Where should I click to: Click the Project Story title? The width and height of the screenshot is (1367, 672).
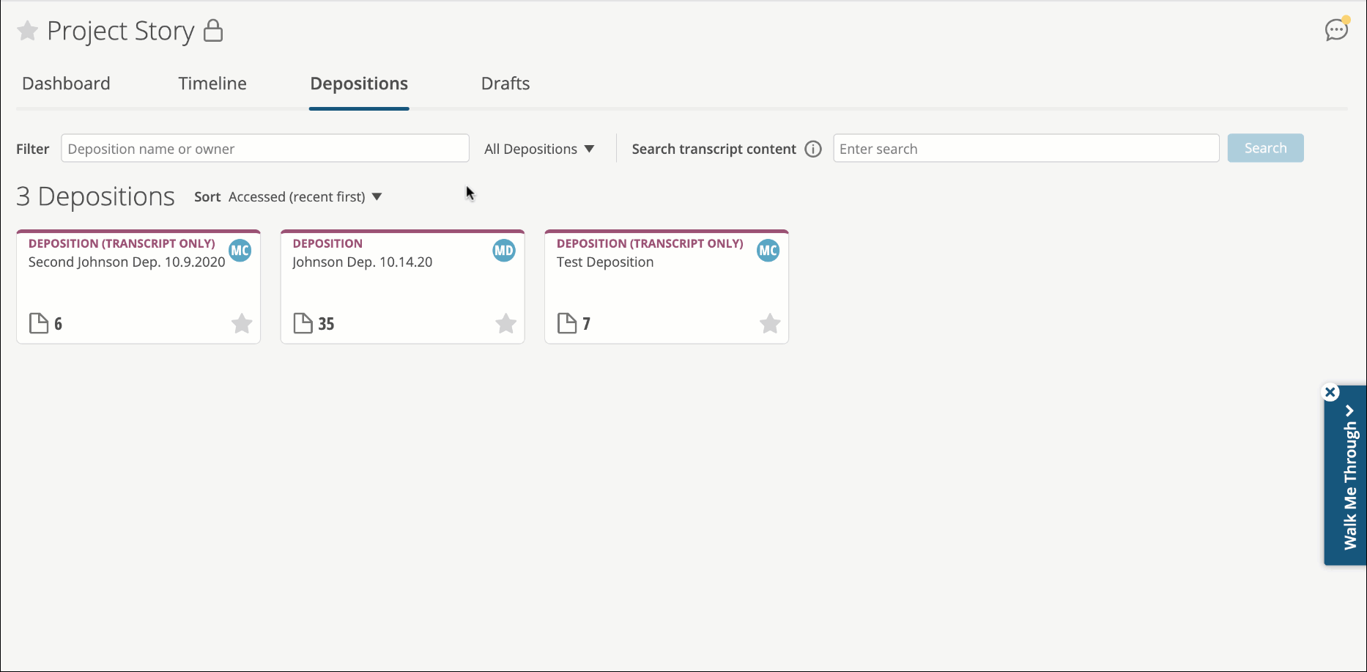click(x=121, y=31)
